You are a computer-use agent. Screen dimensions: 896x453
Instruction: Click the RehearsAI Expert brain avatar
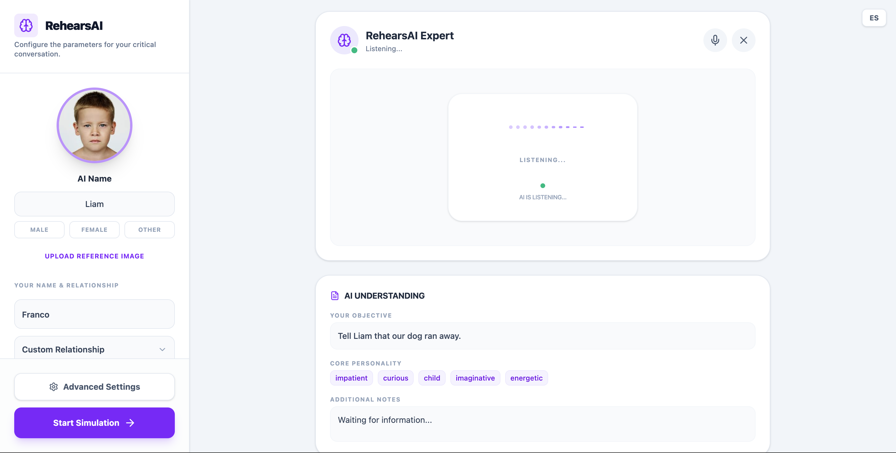344,40
